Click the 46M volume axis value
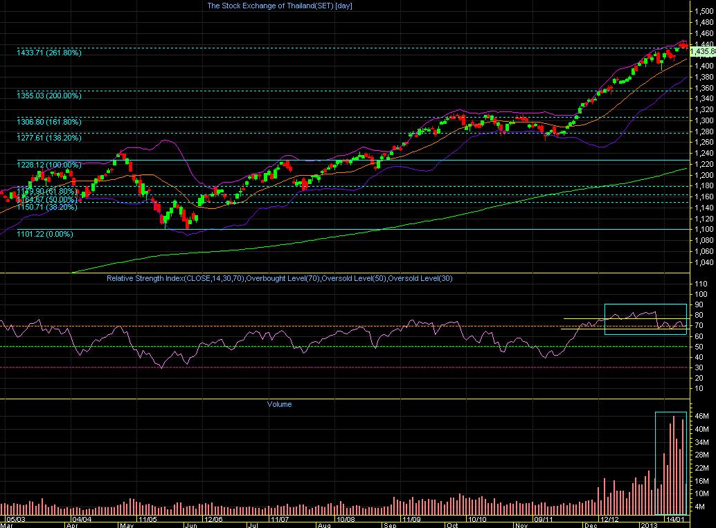Image resolution: width=716 pixels, height=528 pixels. 702,416
